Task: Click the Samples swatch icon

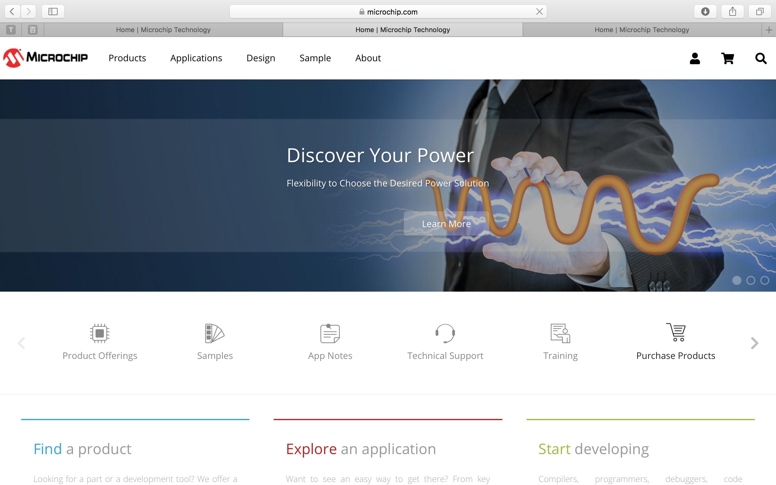Action: 215,333
